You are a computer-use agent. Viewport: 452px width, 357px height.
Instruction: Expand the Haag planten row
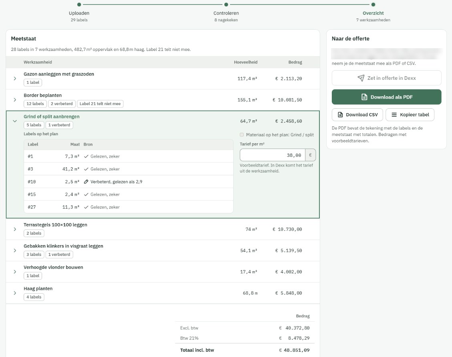15,293
